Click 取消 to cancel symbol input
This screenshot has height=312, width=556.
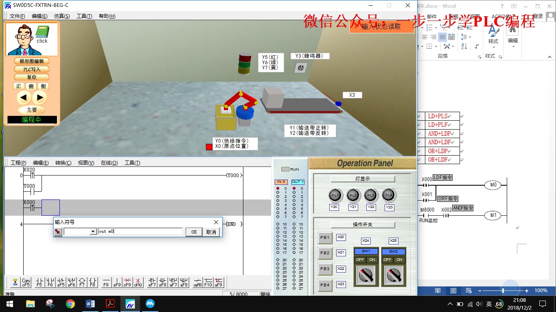tap(211, 232)
